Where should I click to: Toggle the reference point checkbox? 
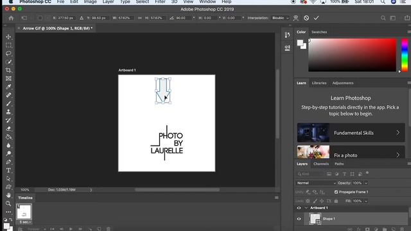(x=40, y=18)
